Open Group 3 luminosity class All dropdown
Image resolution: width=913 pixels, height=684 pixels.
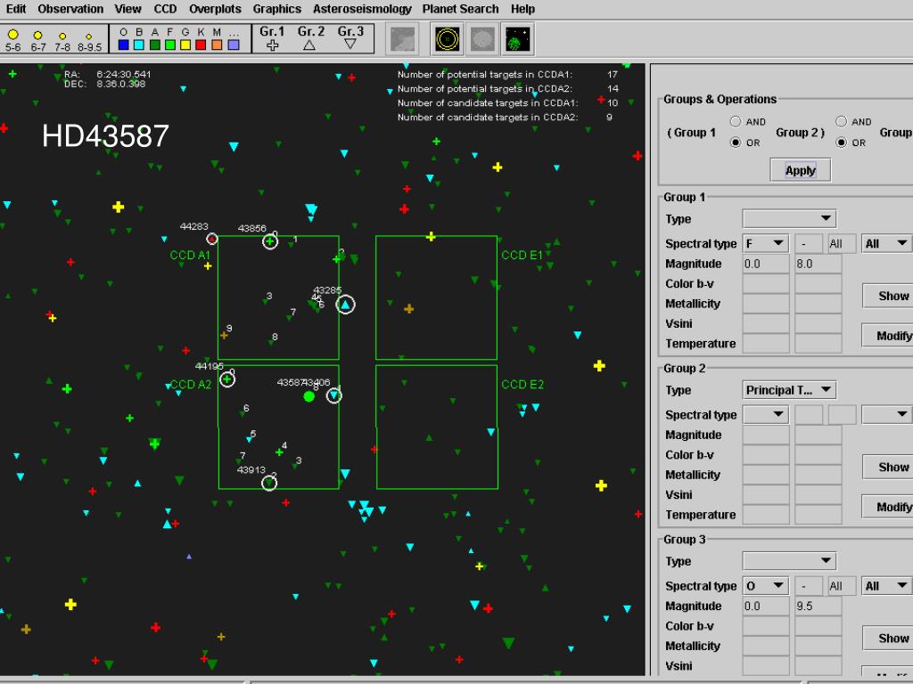tap(886, 586)
